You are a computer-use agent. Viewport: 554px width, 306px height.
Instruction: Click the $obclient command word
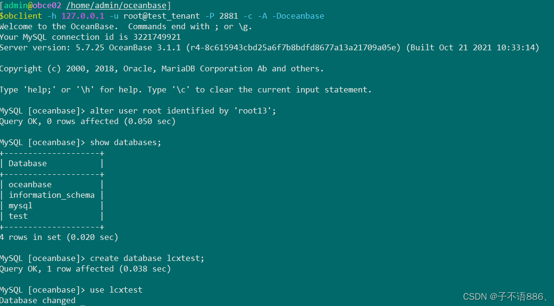21,16
